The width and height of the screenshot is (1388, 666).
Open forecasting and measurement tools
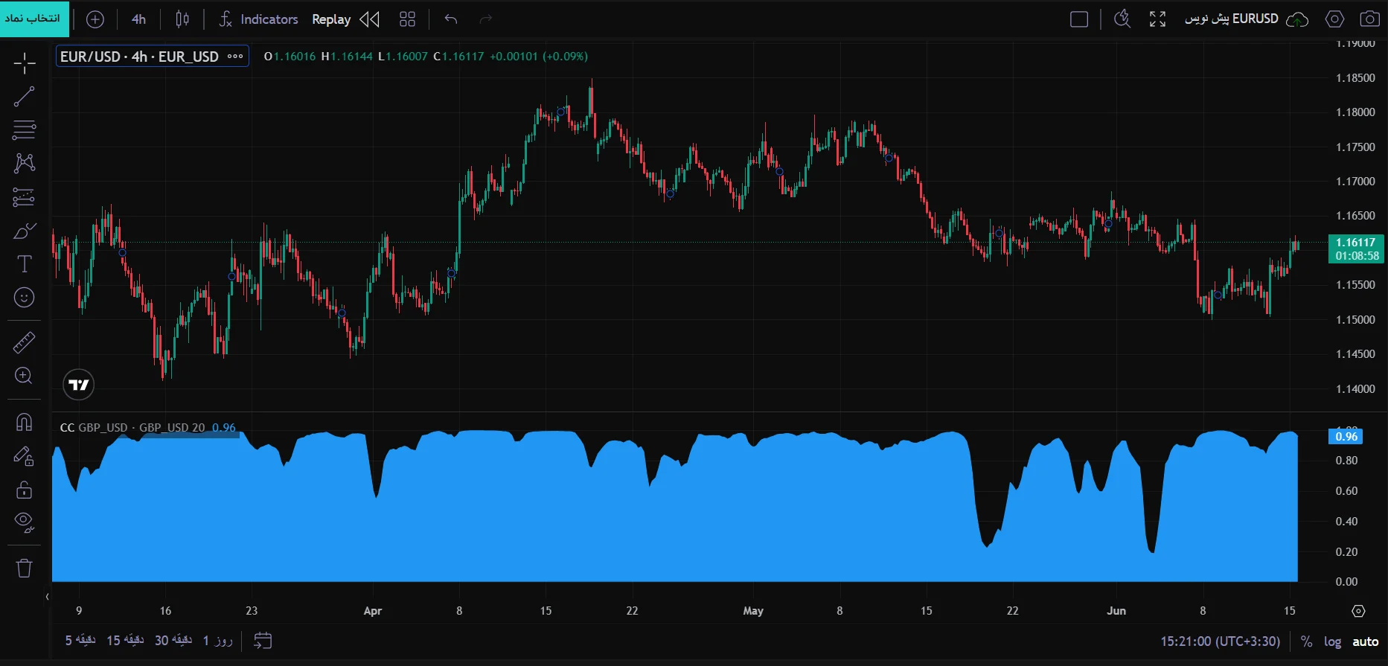[x=25, y=197]
